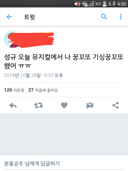The image size is (128, 171).
Task: Tap the 오후 4:00 status bar clock
Action: 117,4
